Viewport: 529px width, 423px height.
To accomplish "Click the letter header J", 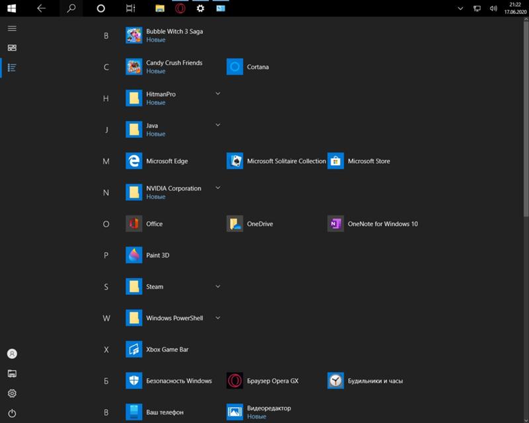I will 106,130.
